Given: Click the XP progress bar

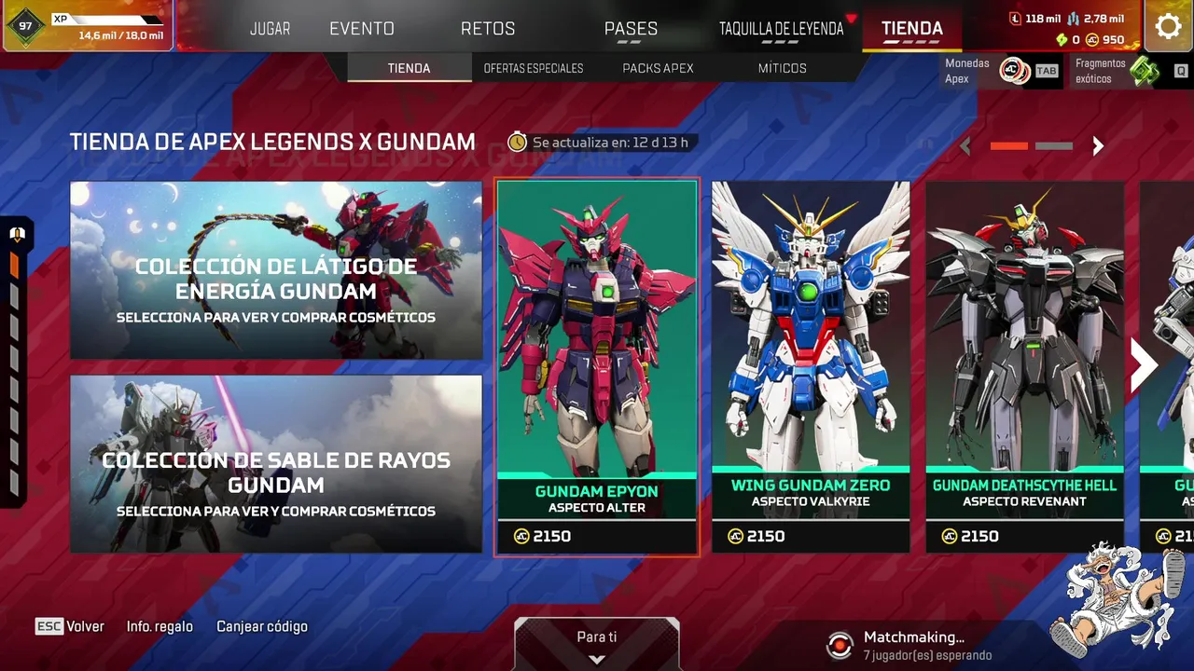Looking at the screenshot, I should pos(108,20).
